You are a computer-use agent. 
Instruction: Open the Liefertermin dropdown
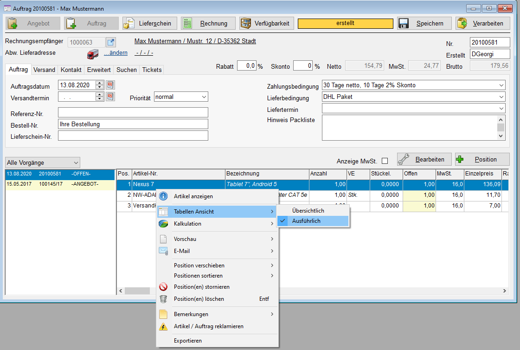(501, 109)
